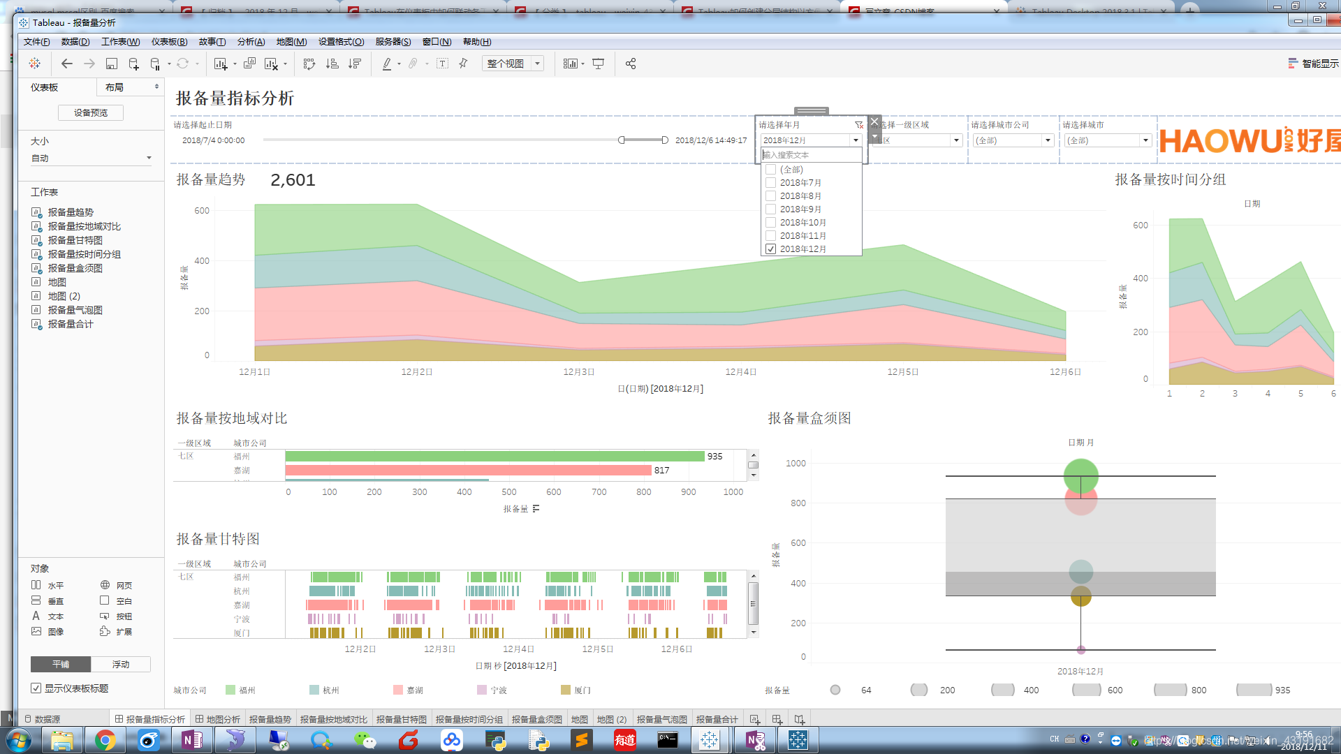Screen dimensions: 1341x754
Task: Click the 输入搜索文本 search field
Action: (x=812, y=155)
